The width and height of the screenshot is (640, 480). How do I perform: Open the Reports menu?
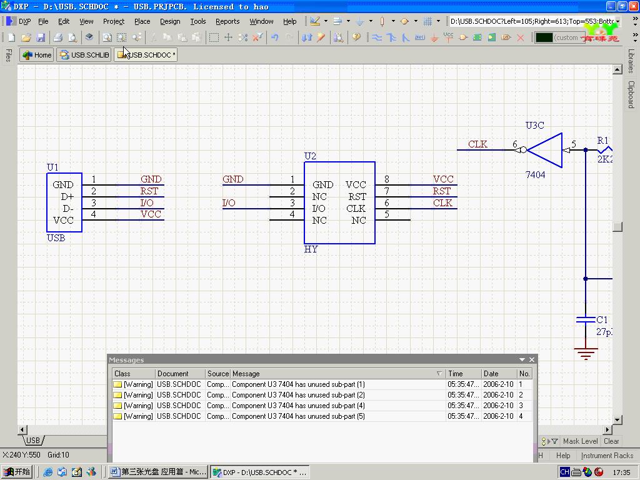click(x=227, y=21)
